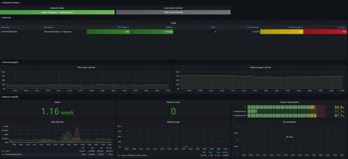Open the Network usage panel title
The image size is (348, 159).
point(173,122)
